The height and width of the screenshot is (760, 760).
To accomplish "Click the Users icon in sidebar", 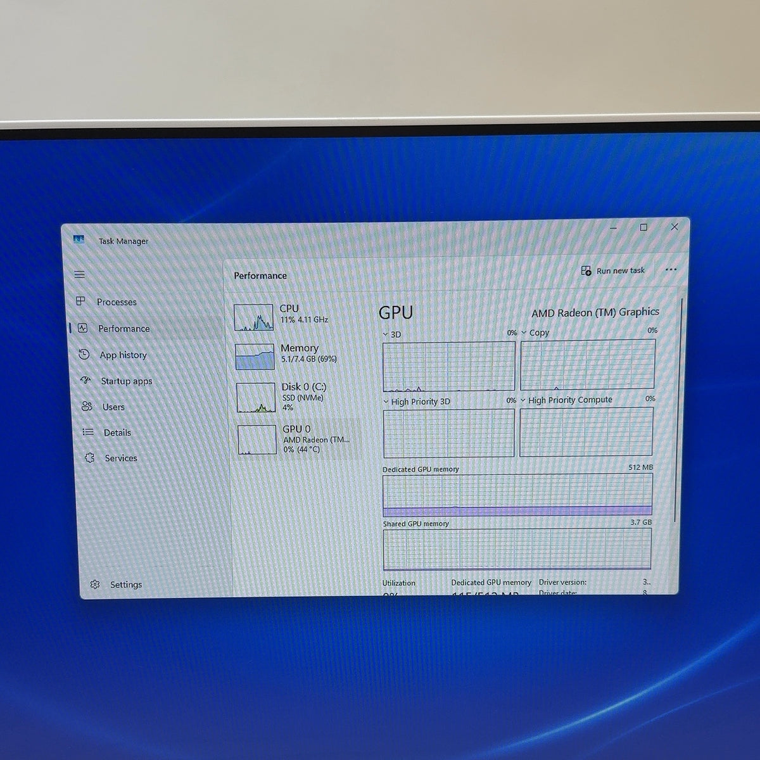I will (x=87, y=406).
